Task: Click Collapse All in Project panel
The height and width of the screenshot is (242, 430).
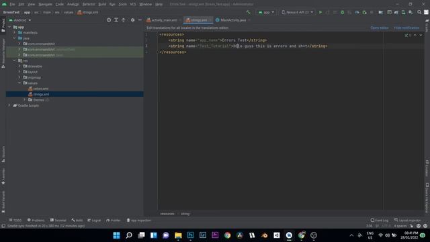Action: click(124, 20)
